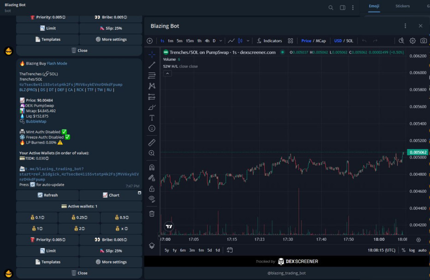The width and height of the screenshot is (430, 280).
Task: Open quick search in chart toolbar
Action: coord(401,41)
